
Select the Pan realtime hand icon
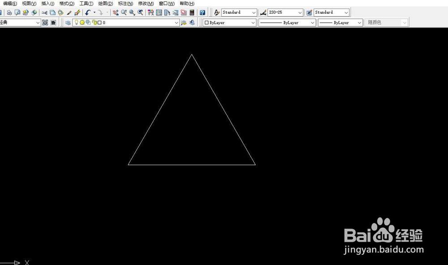coord(116,13)
